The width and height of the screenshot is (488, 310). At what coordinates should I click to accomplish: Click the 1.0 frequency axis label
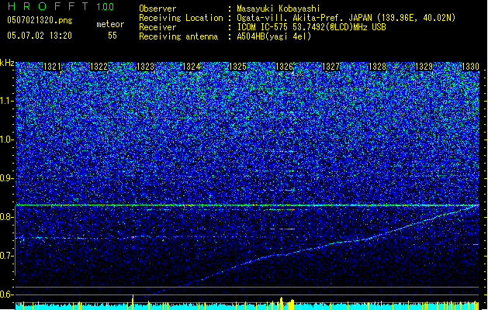(7, 139)
